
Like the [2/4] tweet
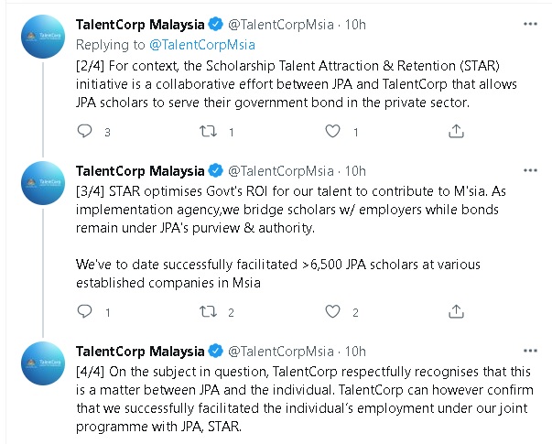(332, 131)
